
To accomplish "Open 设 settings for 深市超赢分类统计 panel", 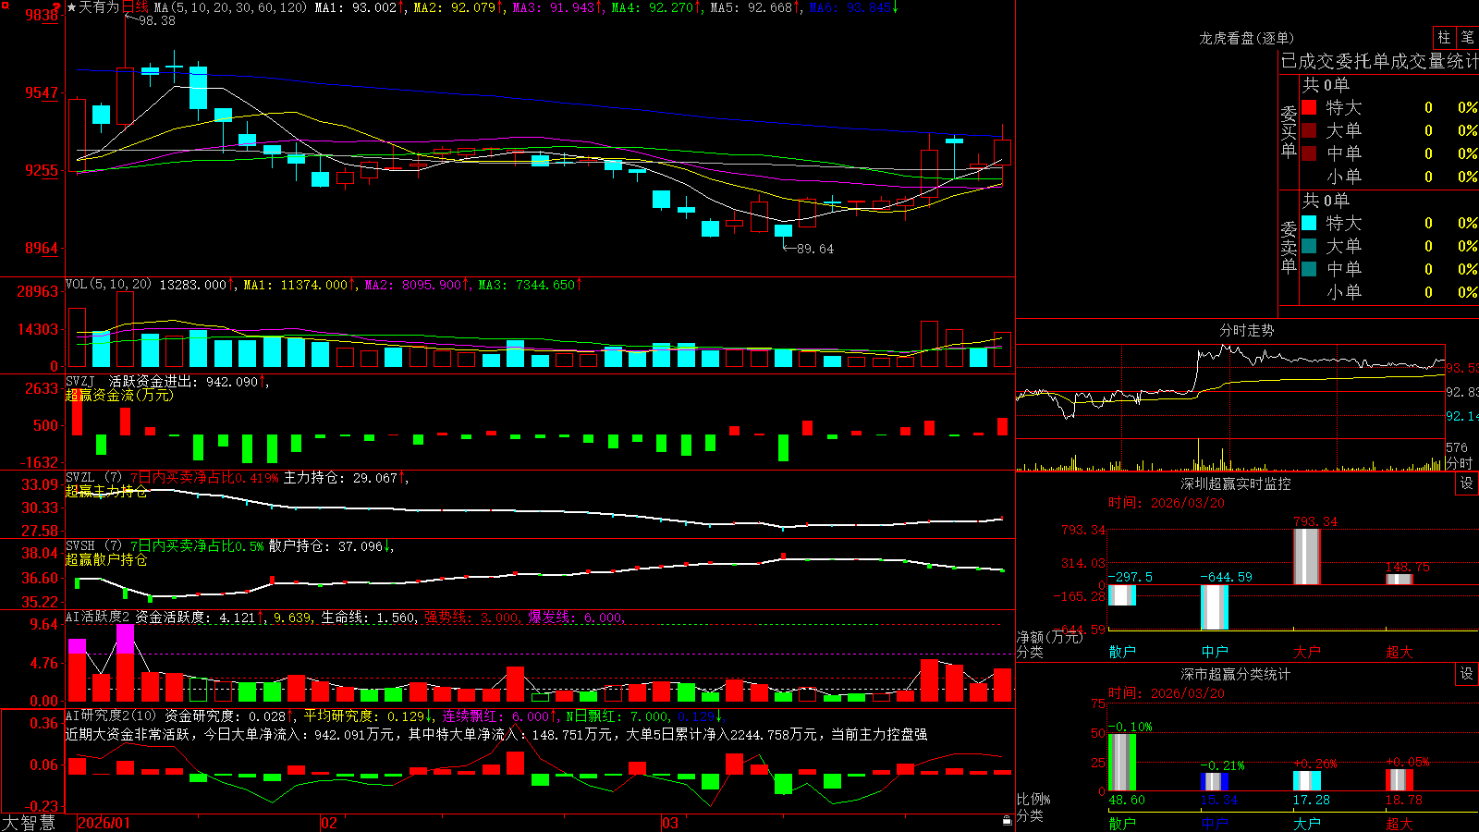I will coord(1467,674).
